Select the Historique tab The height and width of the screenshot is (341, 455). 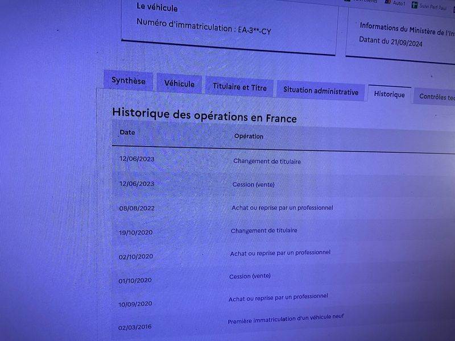[x=389, y=94]
